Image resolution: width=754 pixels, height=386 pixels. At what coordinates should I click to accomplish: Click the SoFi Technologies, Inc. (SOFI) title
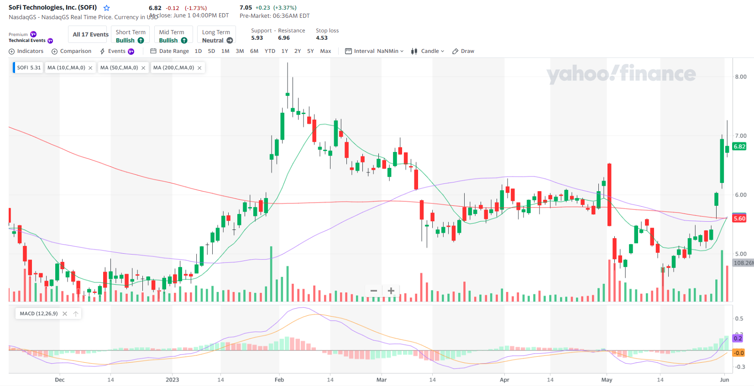[52, 7]
